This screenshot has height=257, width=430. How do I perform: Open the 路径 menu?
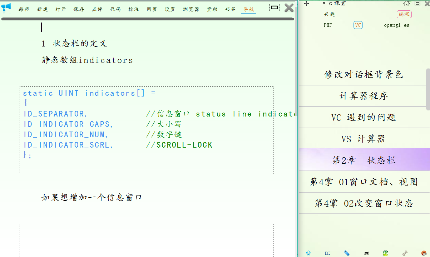click(x=24, y=9)
